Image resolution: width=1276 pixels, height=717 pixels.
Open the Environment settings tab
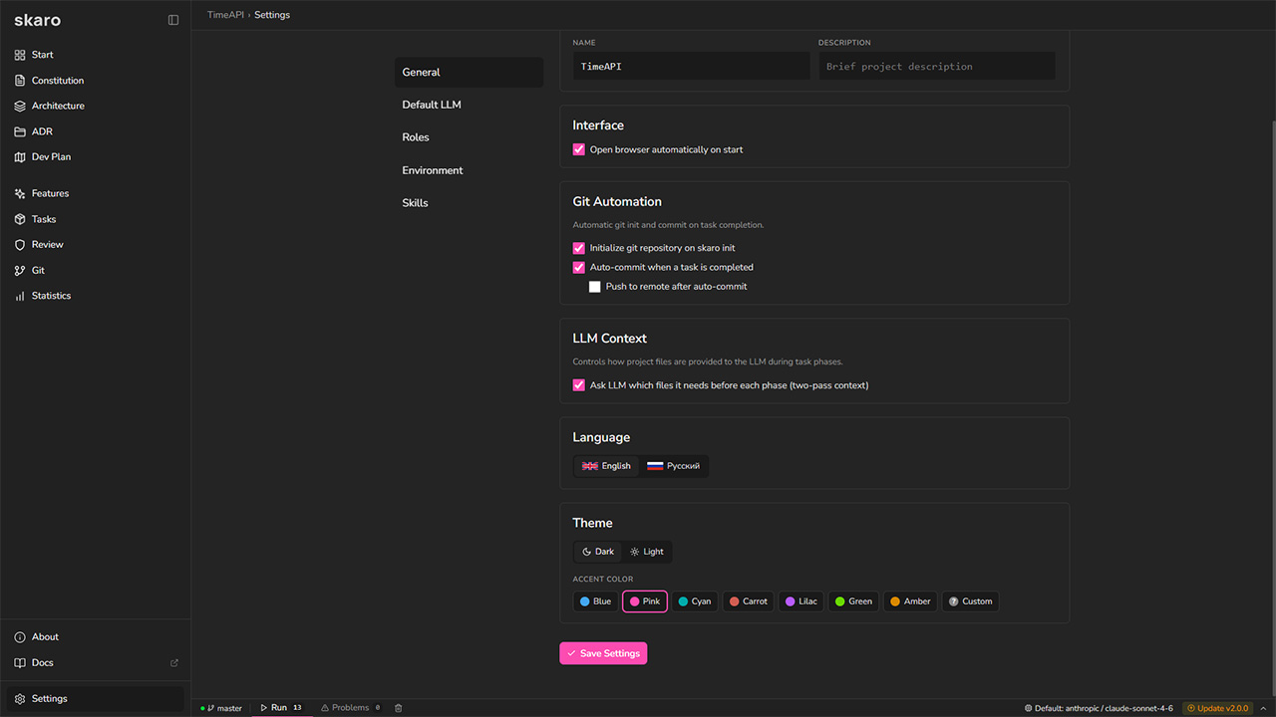[x=433, y=170]
